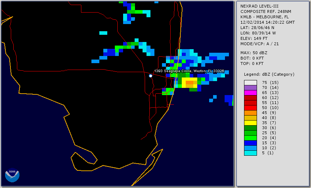The image size is (311, 188).
Task: Click the 60 (12) legend label
Action: (x=270, y=98)
